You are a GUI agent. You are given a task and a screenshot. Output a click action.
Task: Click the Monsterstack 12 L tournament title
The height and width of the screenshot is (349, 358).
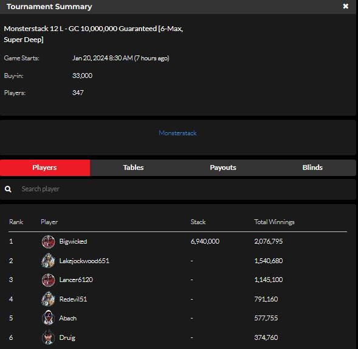point(94,34)
